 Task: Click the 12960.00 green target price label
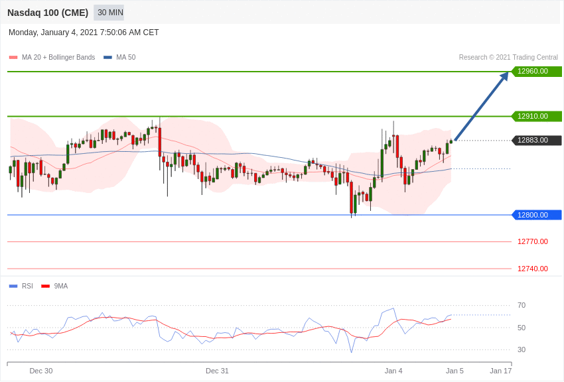click(x=536, y=71)
